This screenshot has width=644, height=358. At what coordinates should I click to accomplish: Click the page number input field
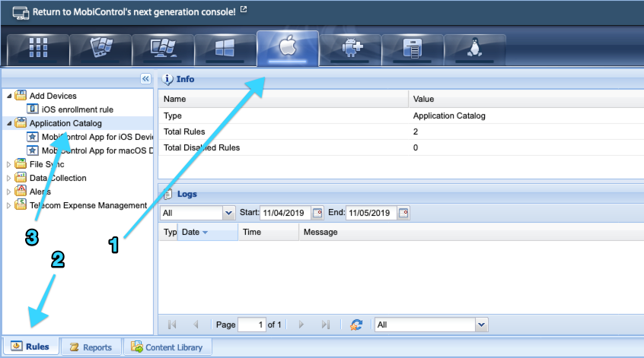click(x=252, y=325)
